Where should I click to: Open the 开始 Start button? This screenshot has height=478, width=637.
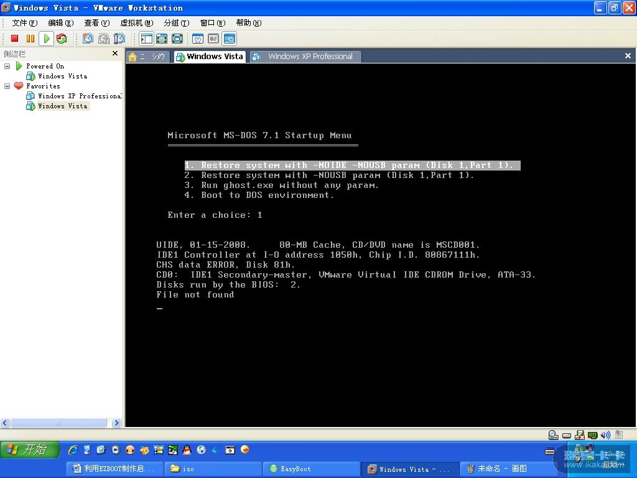[x=30, y=449]
